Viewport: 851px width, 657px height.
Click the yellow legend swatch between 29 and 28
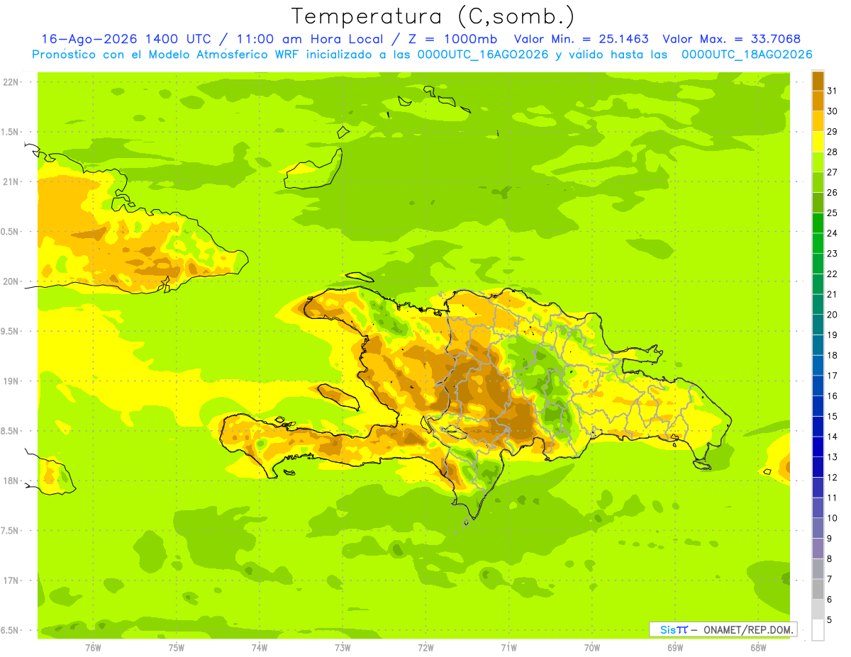[818, 141]
